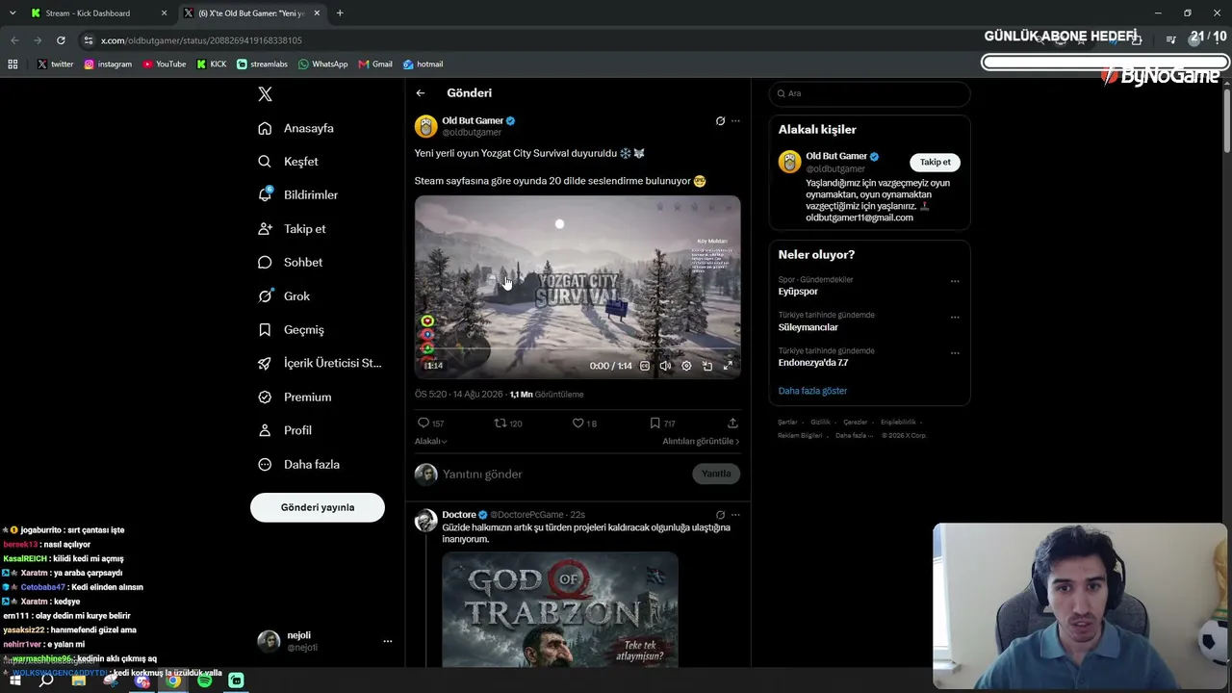1232x693 pixels.
Task: Repost using the retweet icon
Action: coord(500,423)
